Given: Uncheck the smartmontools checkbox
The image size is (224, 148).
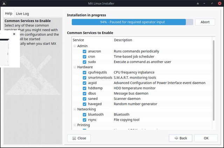Looking at the screenshot, I should 84,78.
